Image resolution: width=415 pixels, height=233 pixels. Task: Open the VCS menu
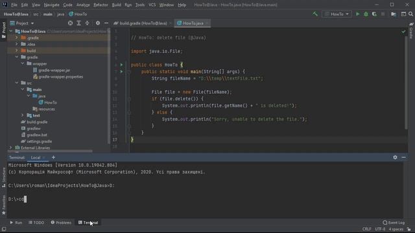point(152,5)
